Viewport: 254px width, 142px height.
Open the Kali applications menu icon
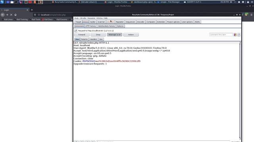(2, 2)
